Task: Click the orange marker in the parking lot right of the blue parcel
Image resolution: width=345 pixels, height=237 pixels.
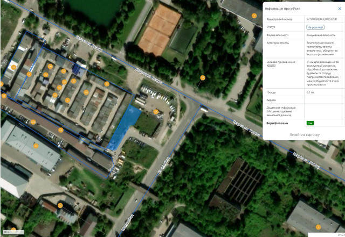Action: click(x=156, y=112)
